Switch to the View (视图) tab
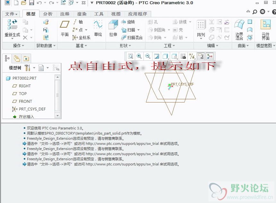The height and width of the screenshot is (203, 276). pyautogui.click(x=116, y=14)
